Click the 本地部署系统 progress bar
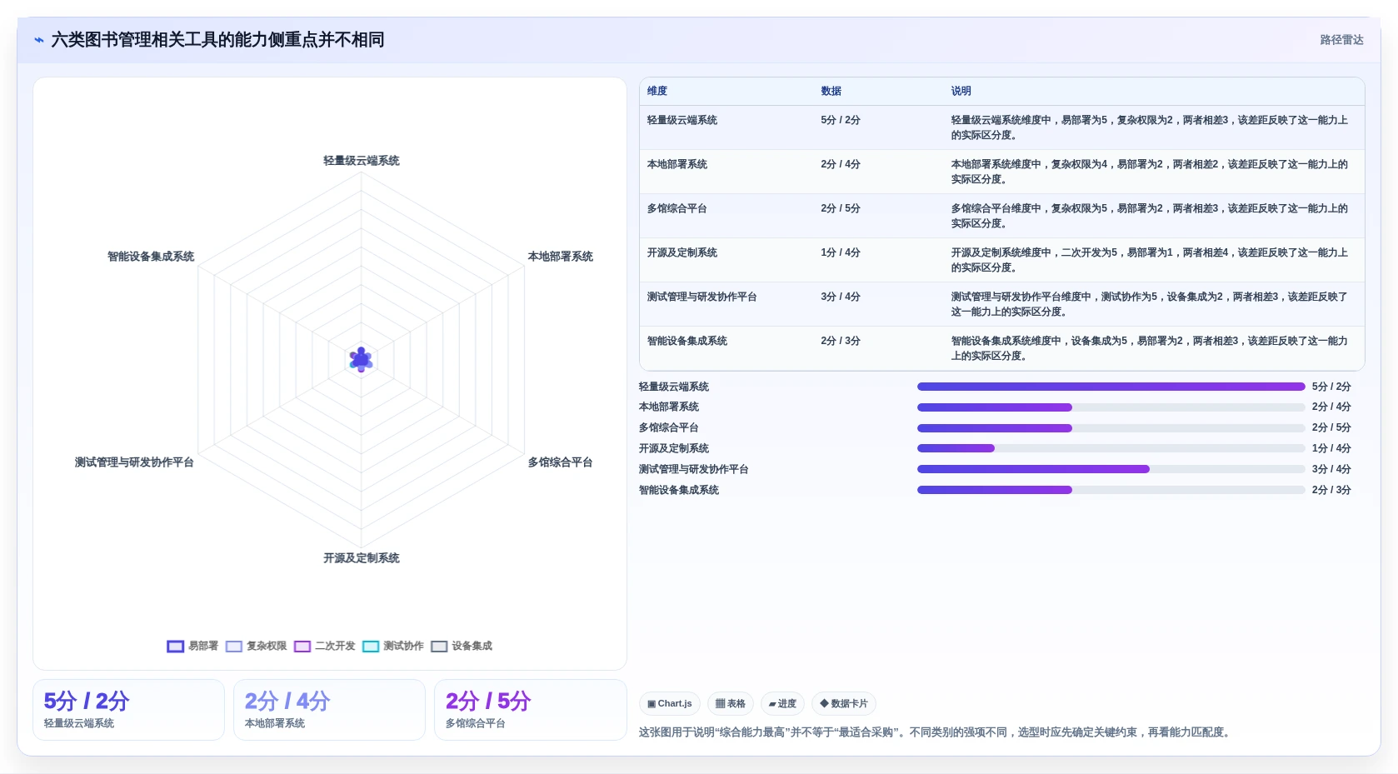This screenshot has height=774, width=1398. point(1111,407)
